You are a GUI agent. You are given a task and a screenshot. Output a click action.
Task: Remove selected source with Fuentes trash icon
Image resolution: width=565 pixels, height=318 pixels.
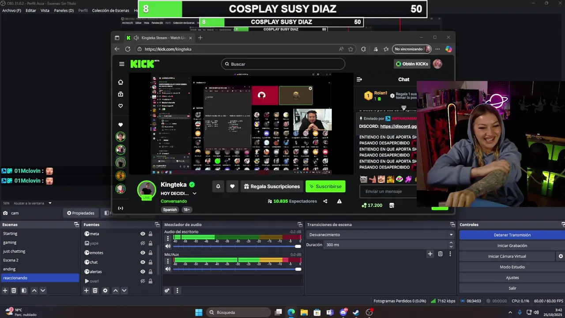[x=95, y=291]
